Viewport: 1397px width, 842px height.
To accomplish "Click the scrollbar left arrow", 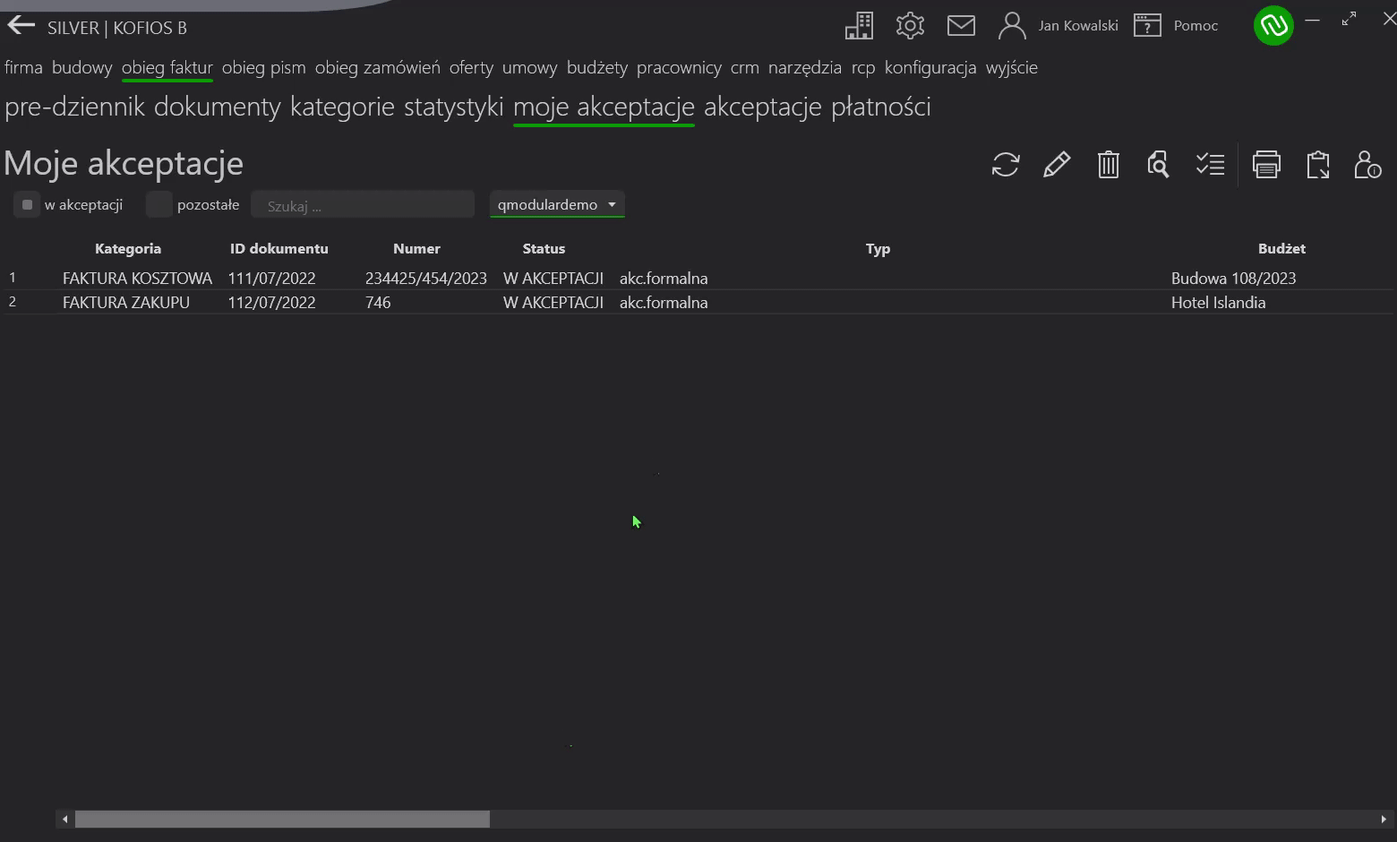I will point(64,819).
